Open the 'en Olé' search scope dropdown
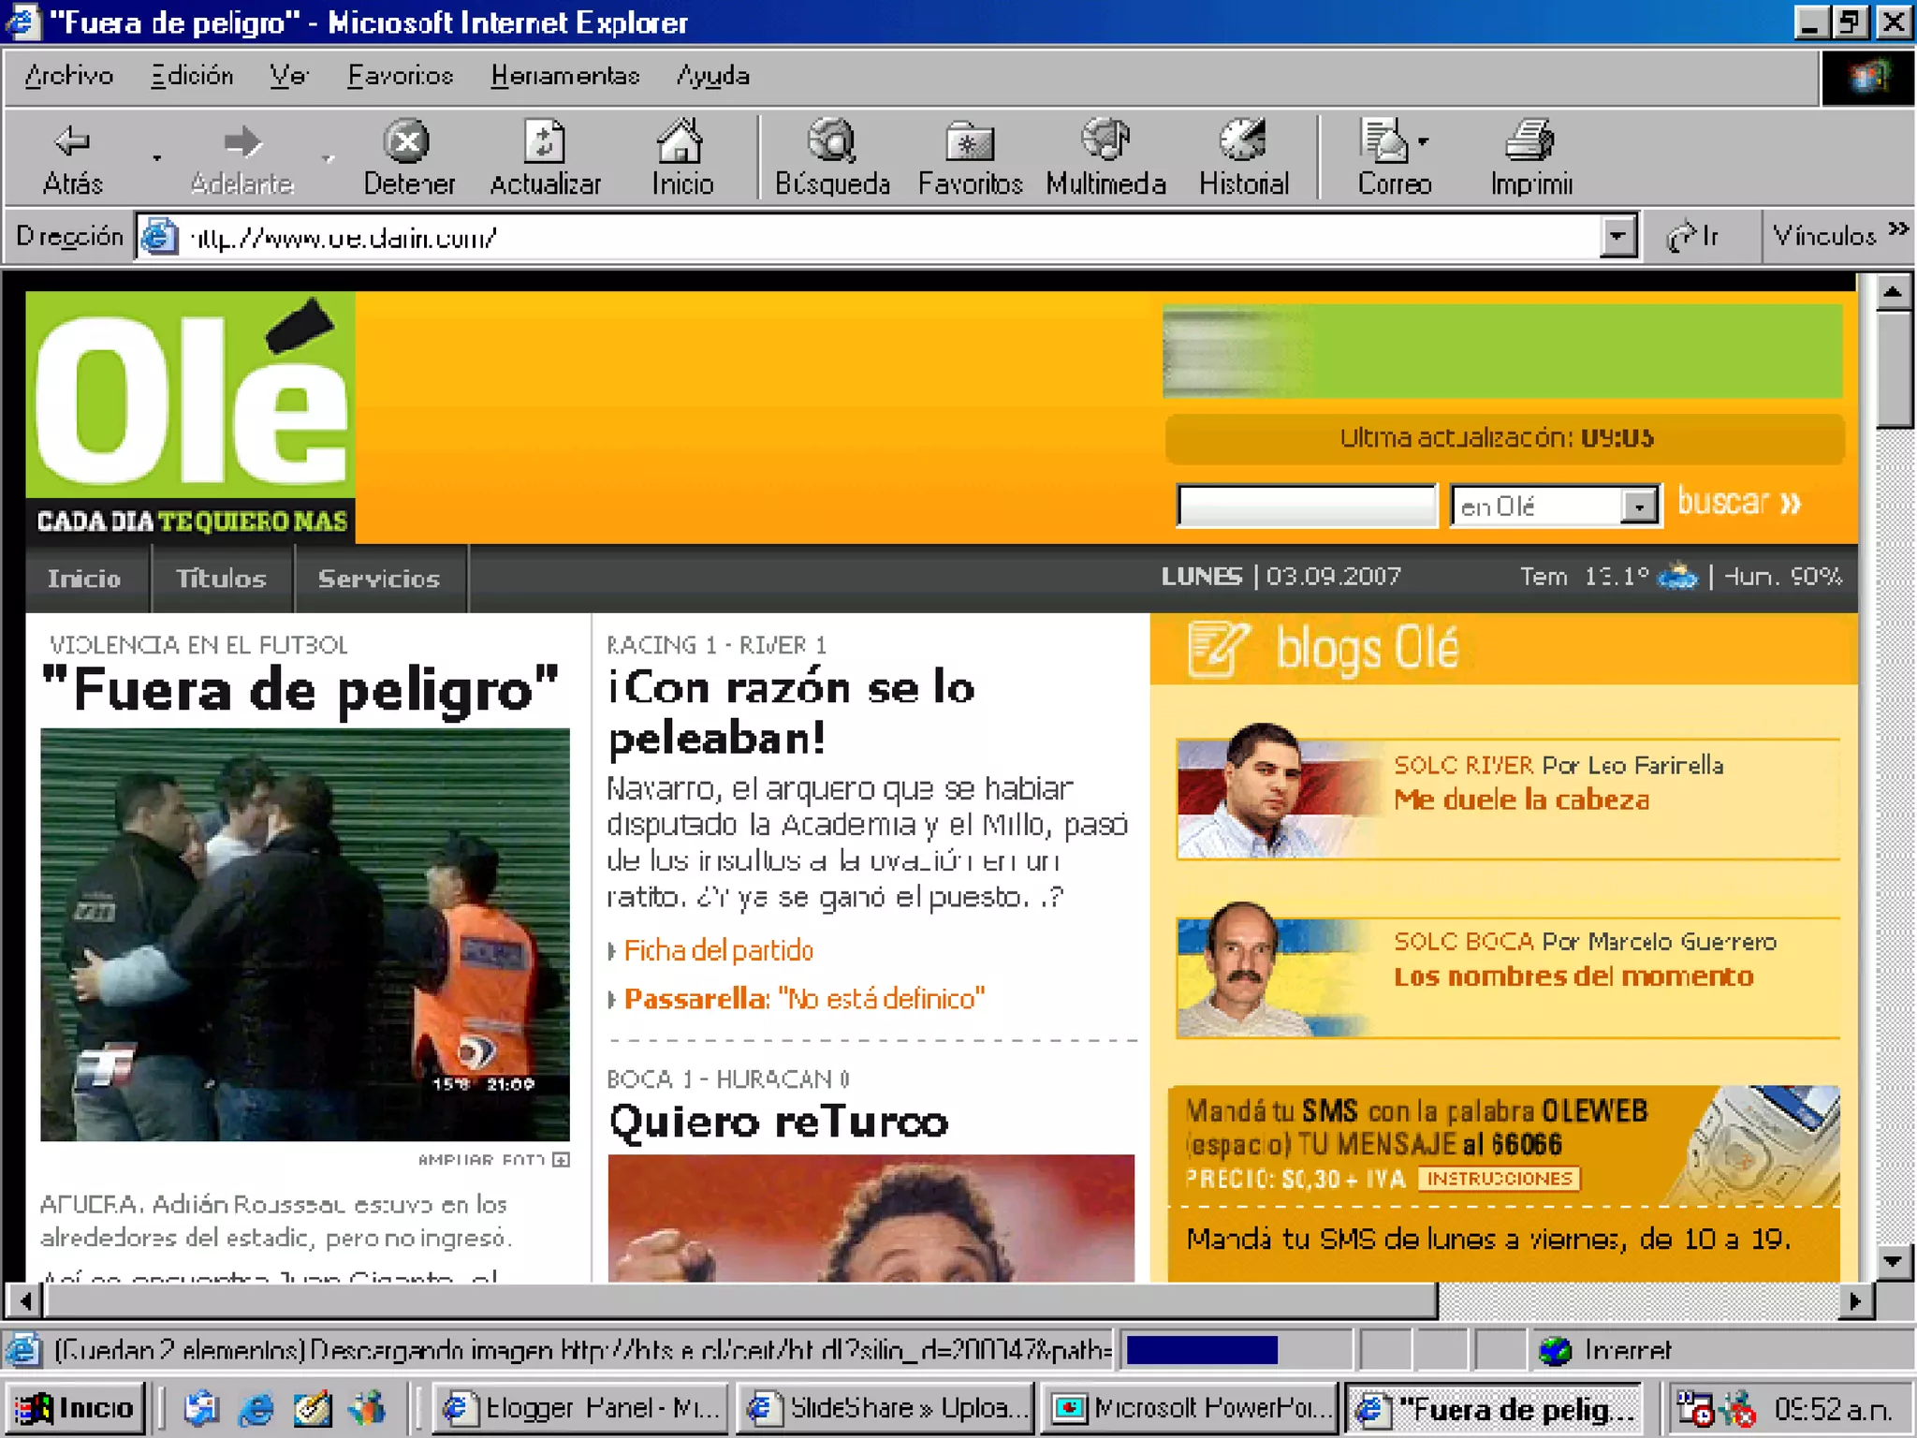This screenshot has height=1438, width=1917. pos(1638,506)
